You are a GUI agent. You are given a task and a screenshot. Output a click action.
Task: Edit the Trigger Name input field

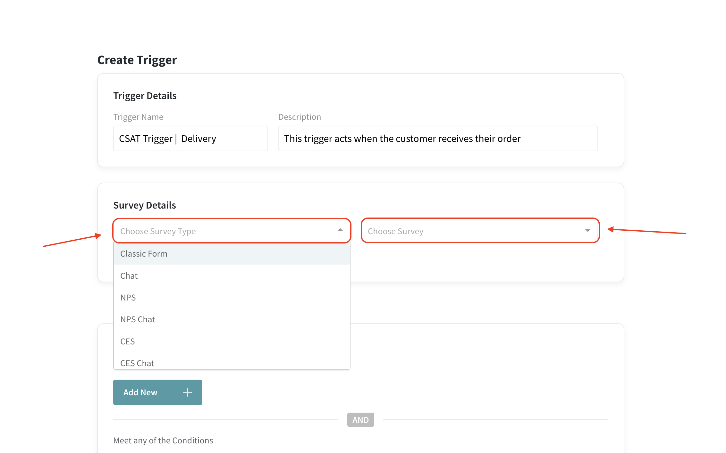(190, 138)
